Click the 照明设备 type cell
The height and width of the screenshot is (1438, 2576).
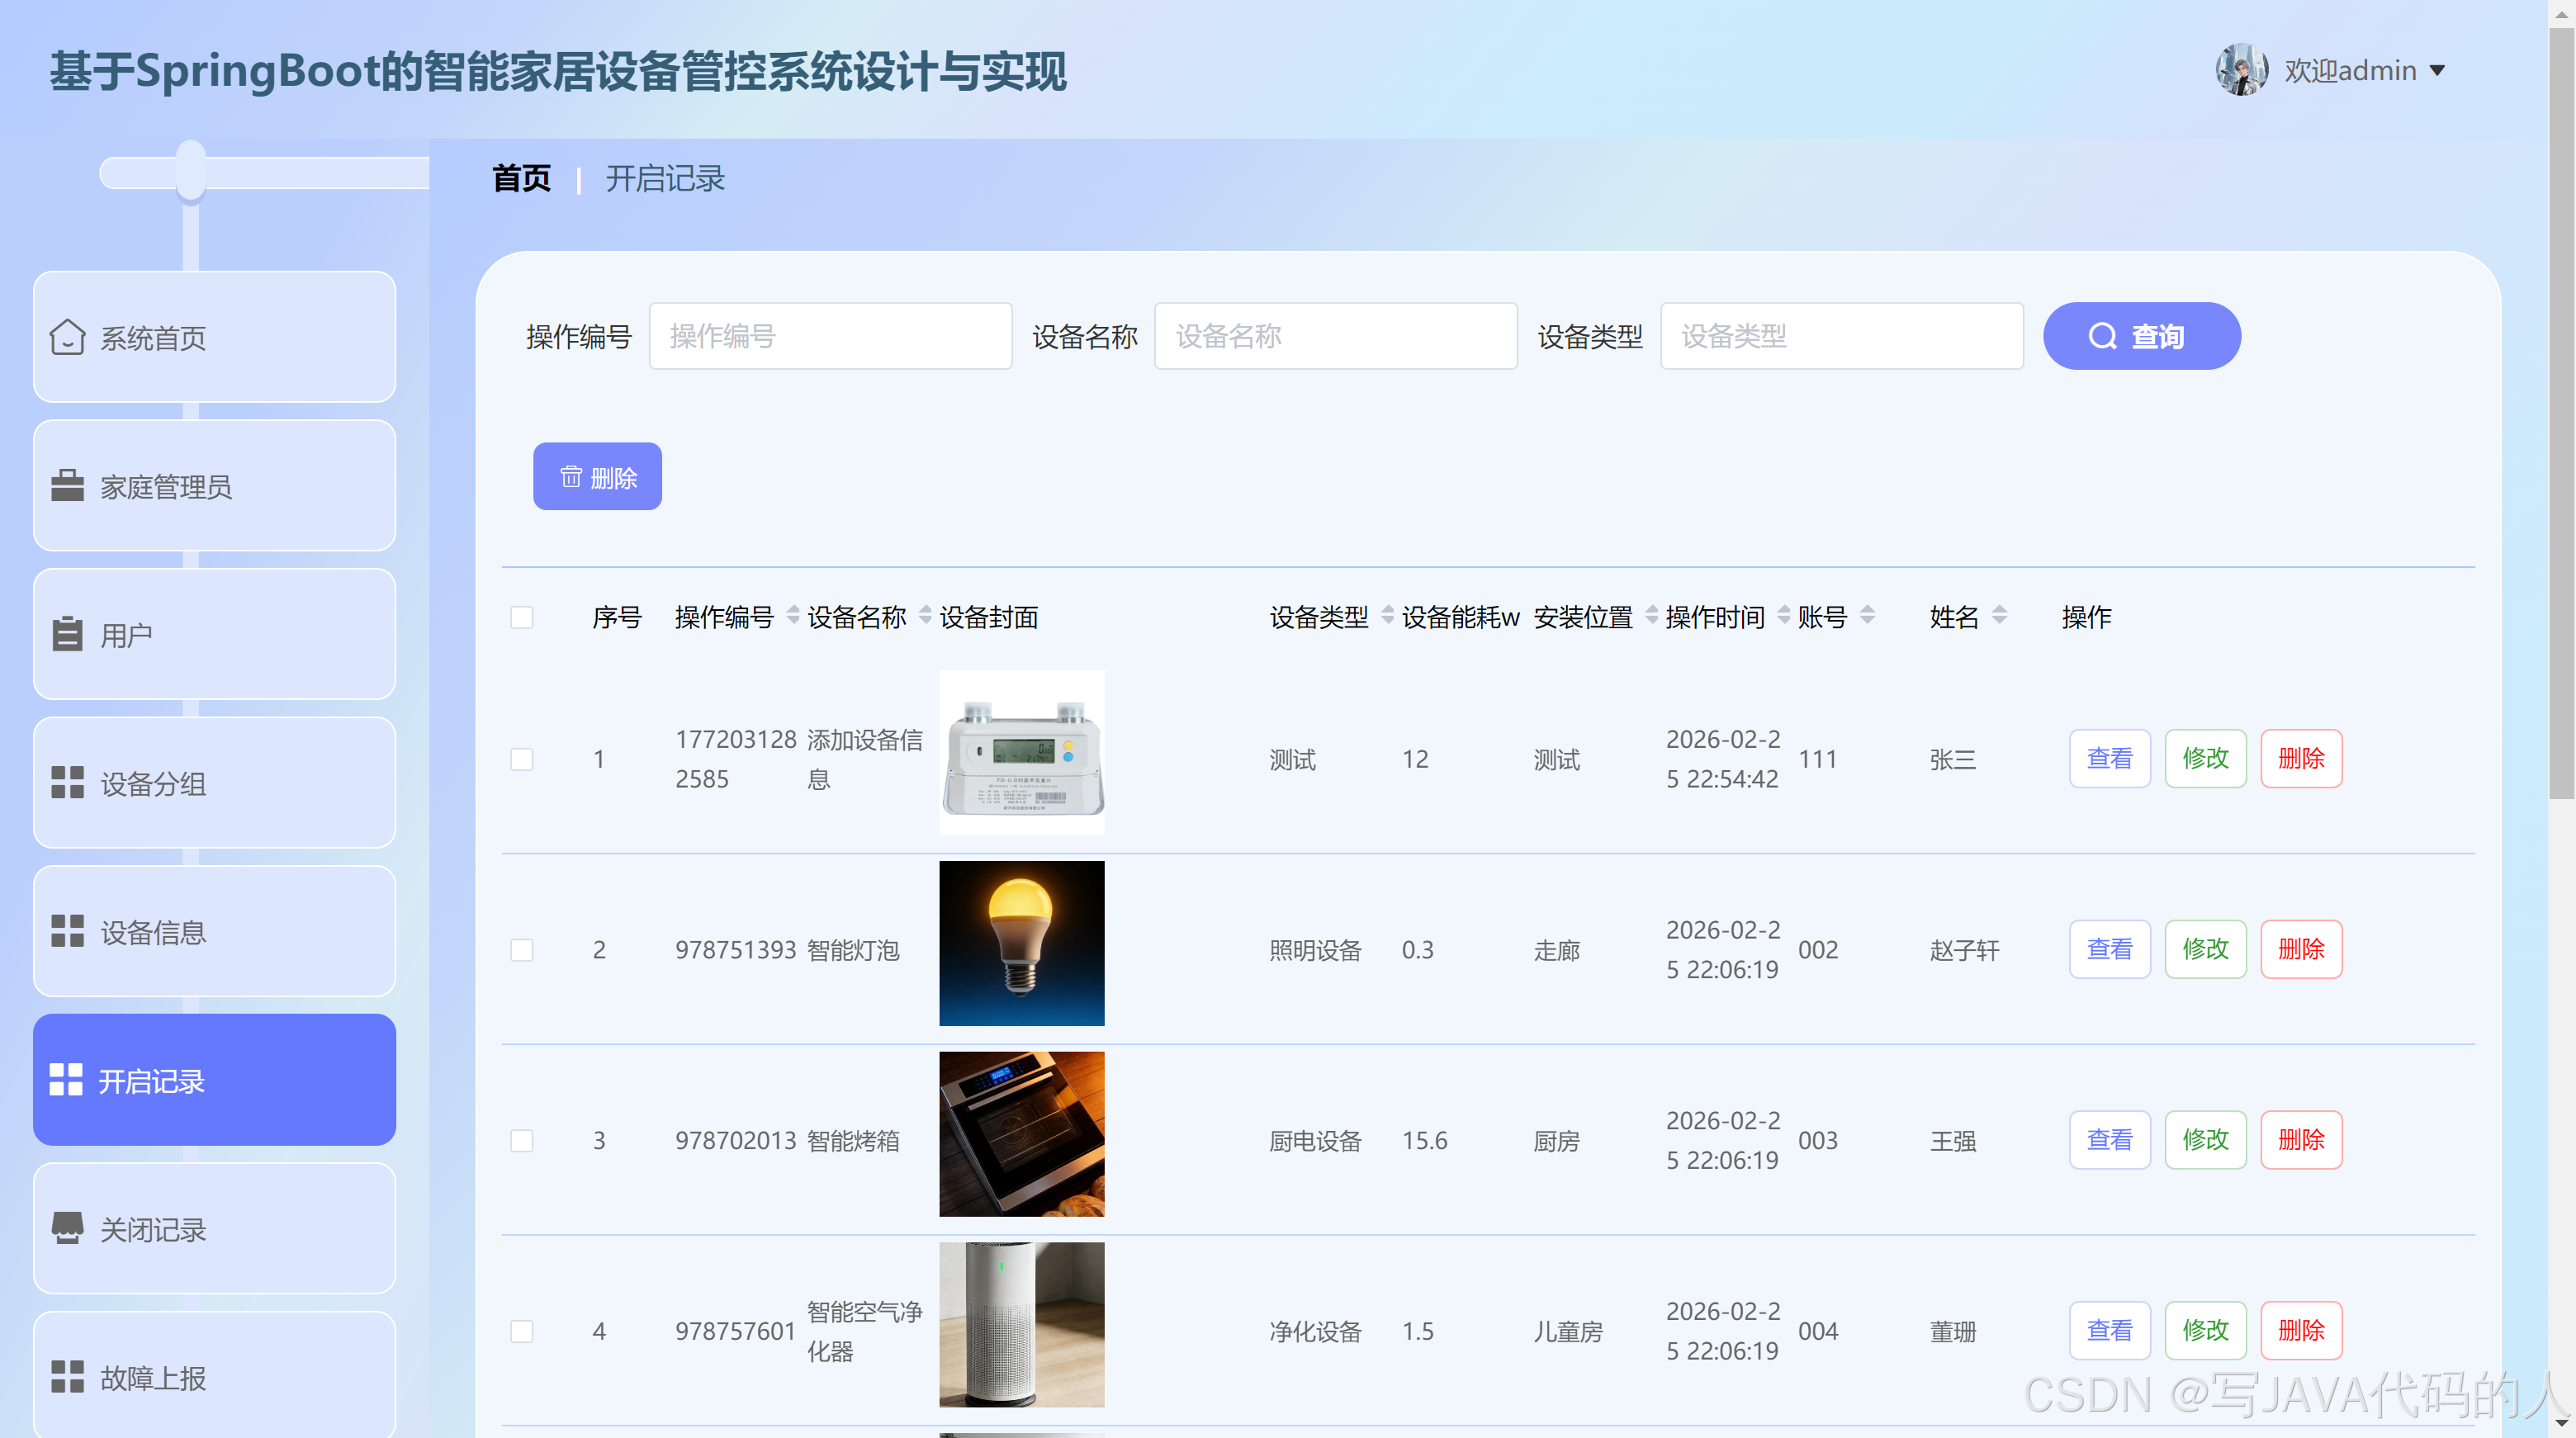click(x=1316, y=950)
